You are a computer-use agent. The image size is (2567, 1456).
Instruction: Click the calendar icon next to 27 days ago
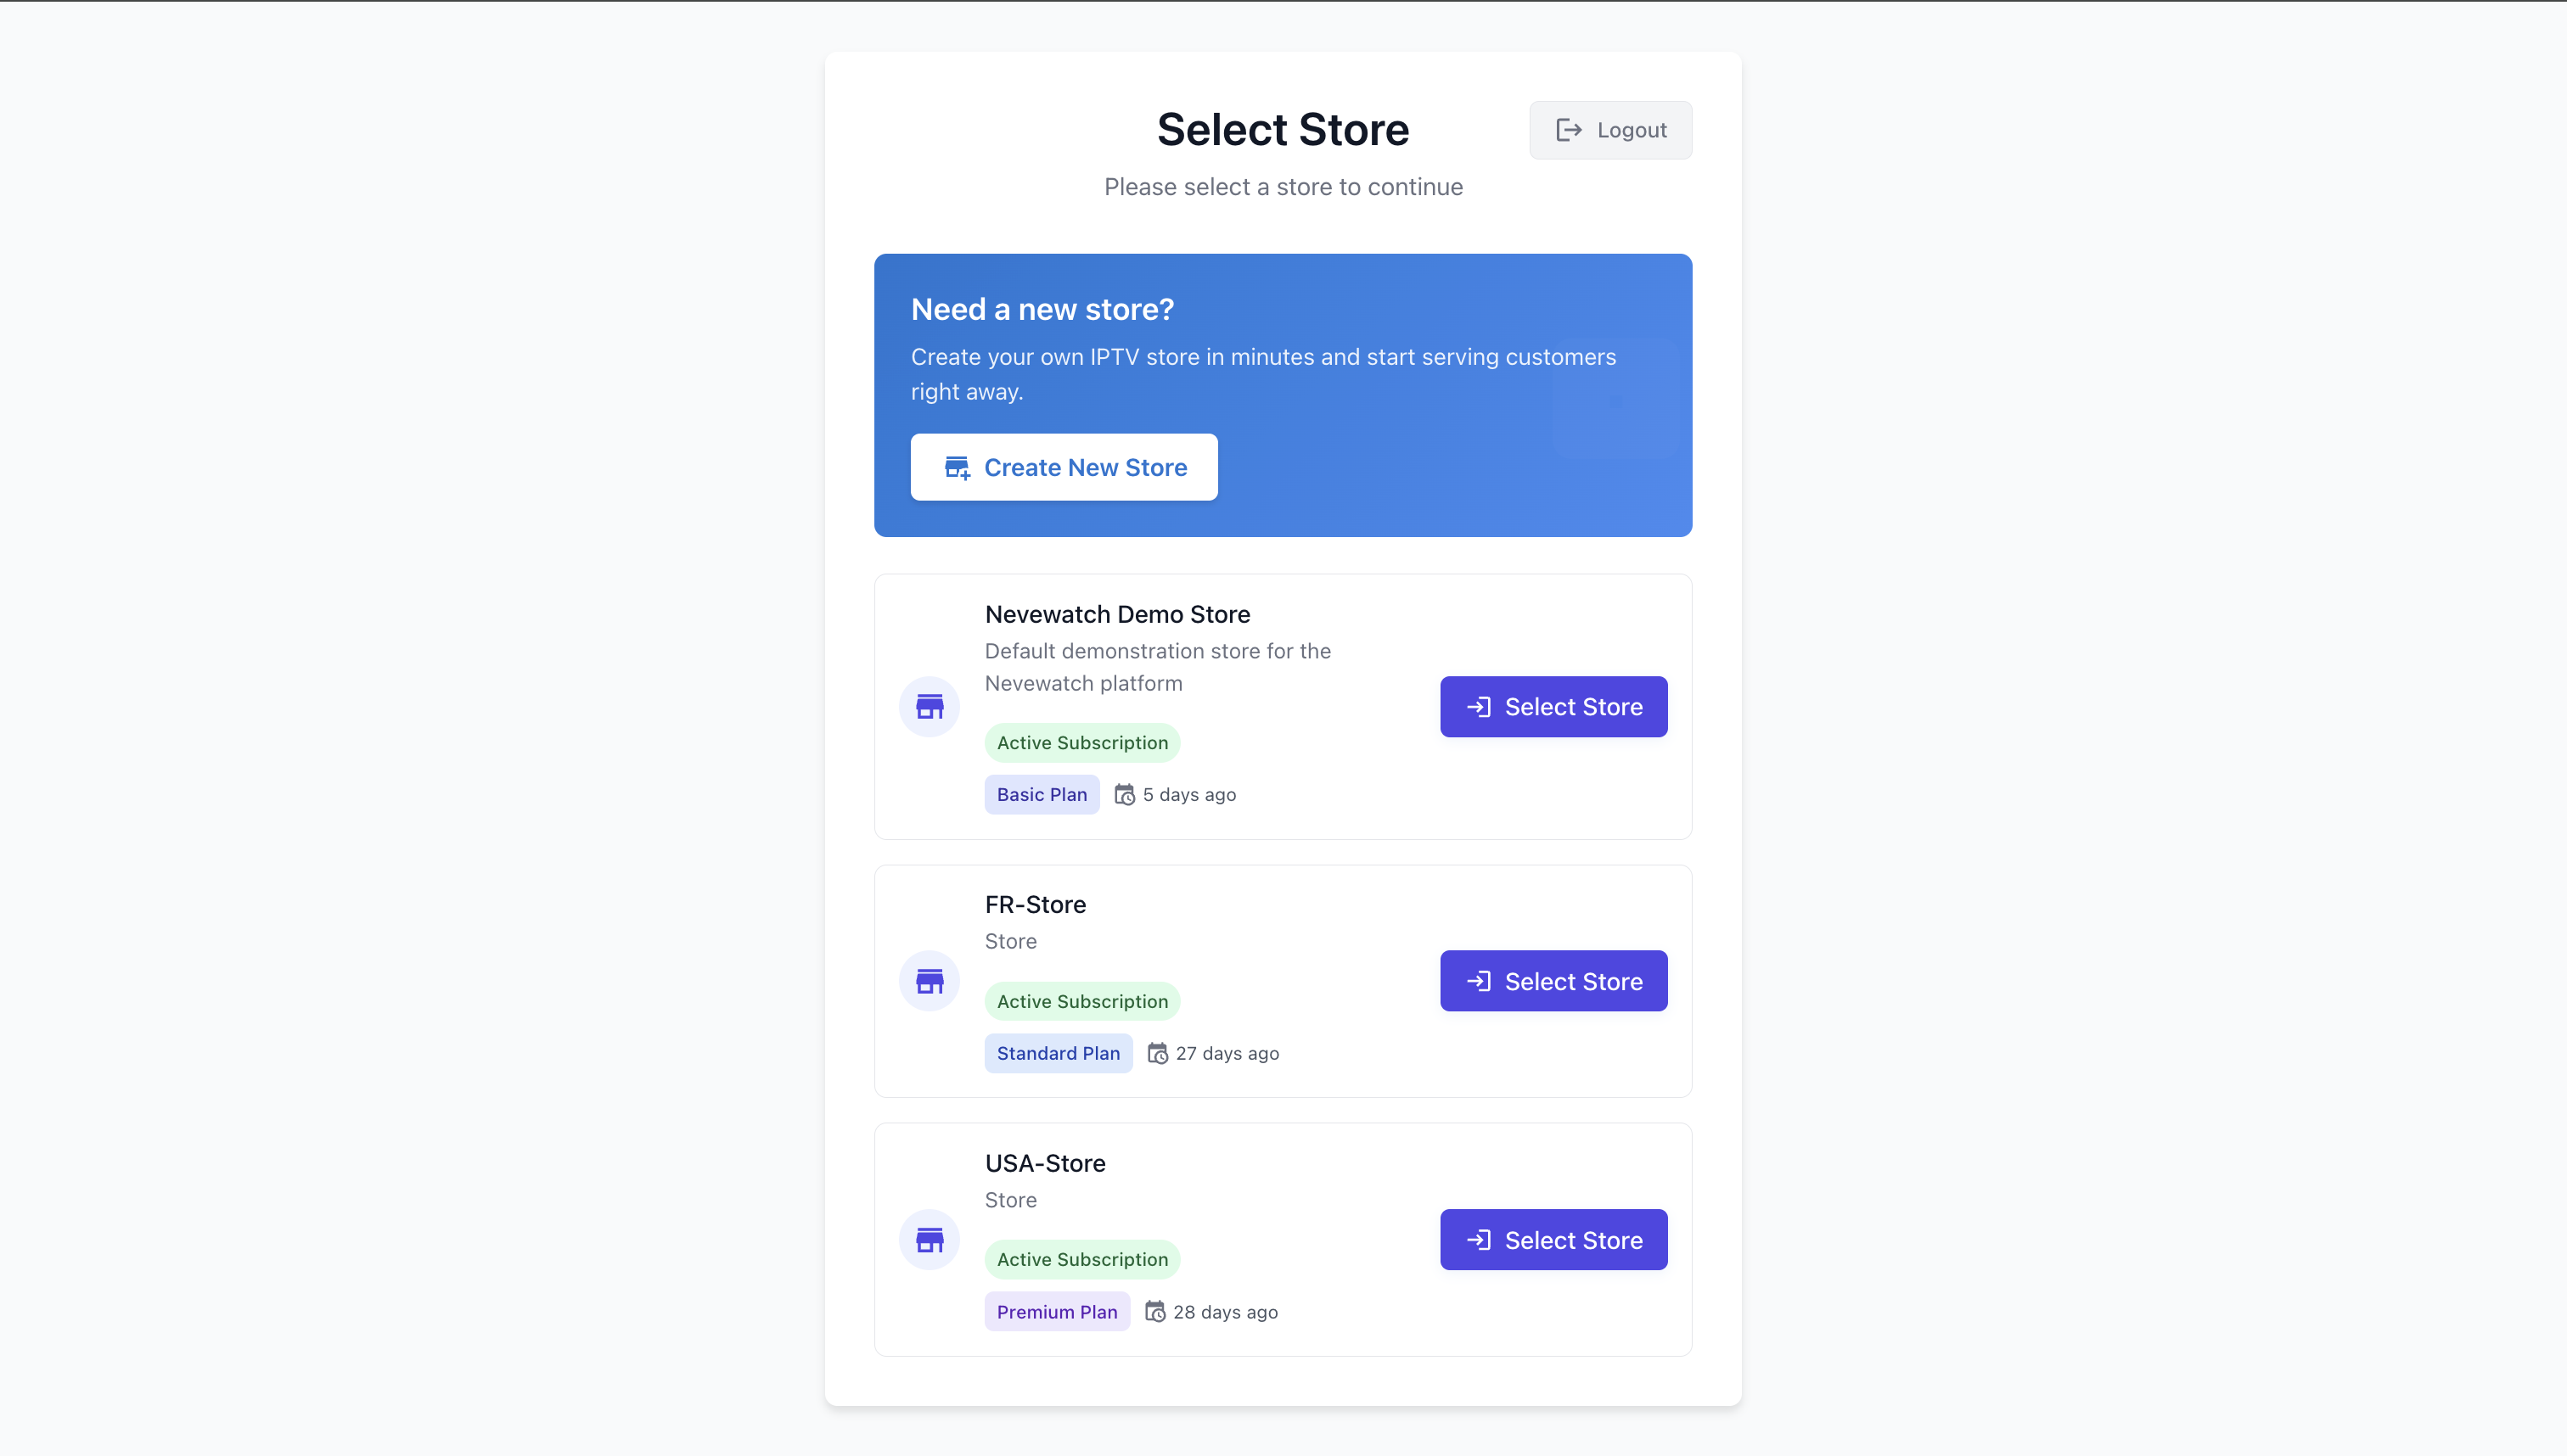(x=1158, y=1053)
